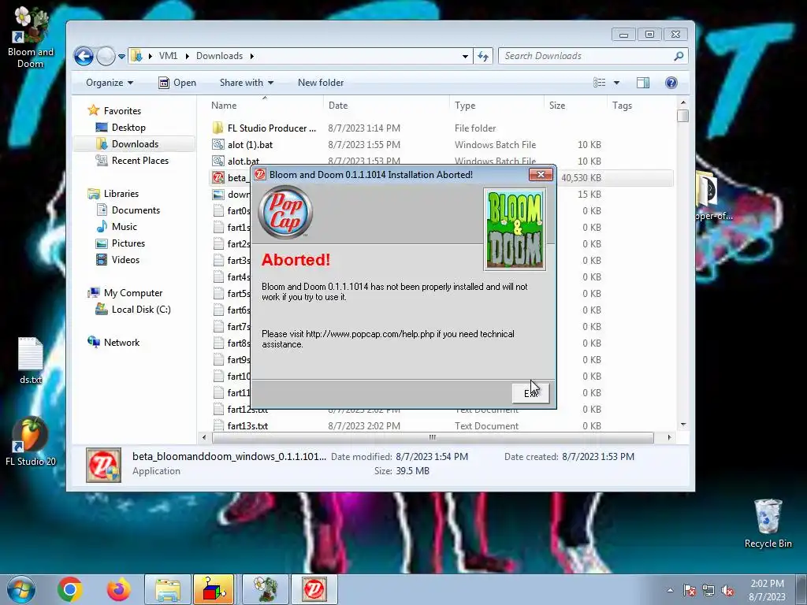Switch to PopCap installer taskbar item
Image resolution: width=807 pixels, height=605 pixels.
pyautogui.click(x=314, y=589)
